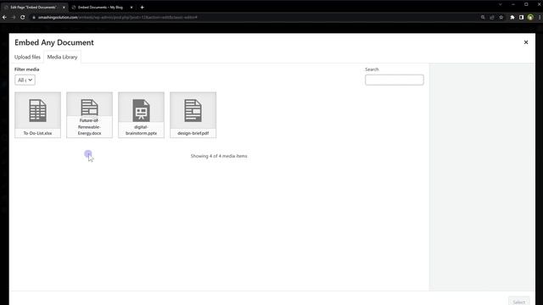
Task: Select the Future-of-Renewable-Energy.docx document
Action: pos(89,115)
